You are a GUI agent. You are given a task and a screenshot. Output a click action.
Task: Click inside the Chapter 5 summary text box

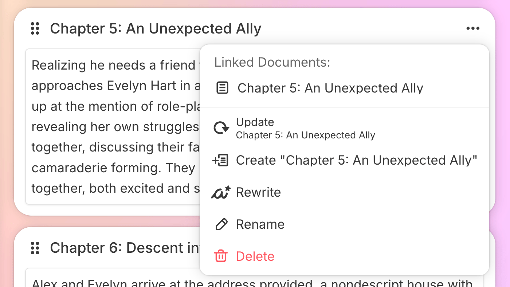click(109, 127)
